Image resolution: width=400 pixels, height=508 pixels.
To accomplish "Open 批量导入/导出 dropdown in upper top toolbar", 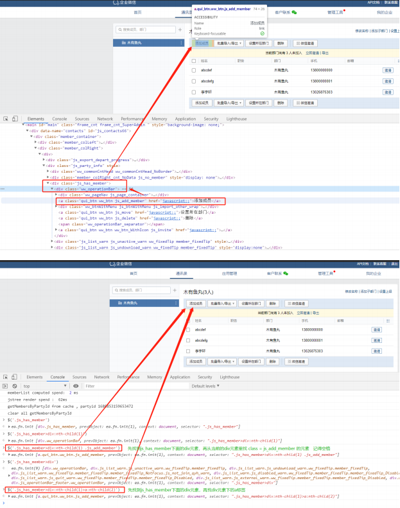I will click(229, 44).
